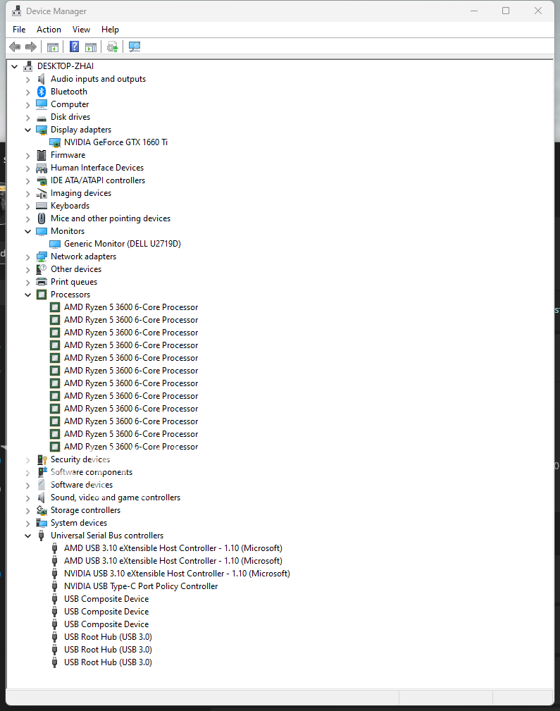Open the View menu
560x711 pixels.
81,30
